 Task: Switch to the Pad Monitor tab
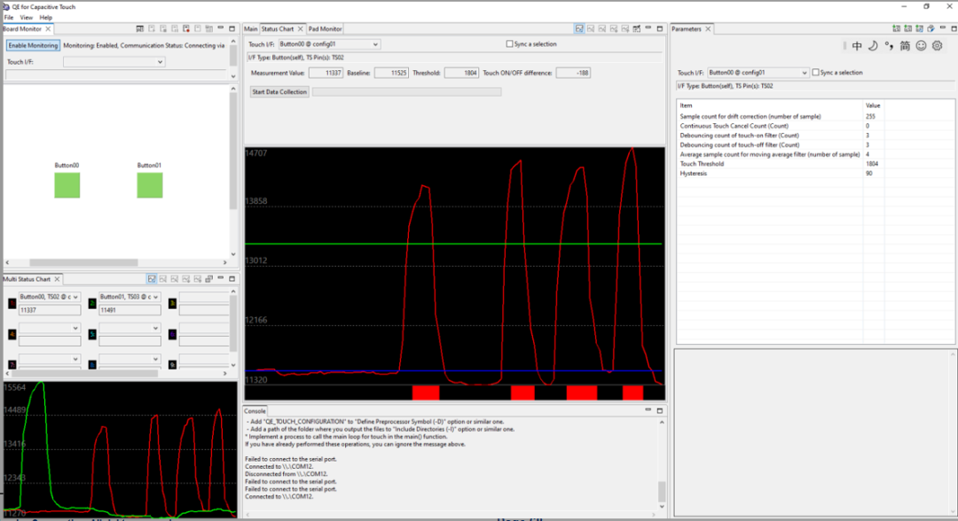(x=325, y=29)
